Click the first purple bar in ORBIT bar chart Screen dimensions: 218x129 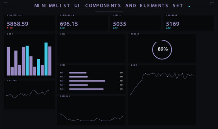[8, 61]
